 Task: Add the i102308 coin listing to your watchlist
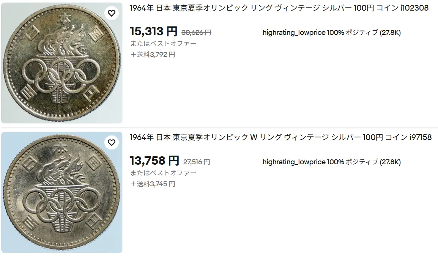(x=111, y=13)
